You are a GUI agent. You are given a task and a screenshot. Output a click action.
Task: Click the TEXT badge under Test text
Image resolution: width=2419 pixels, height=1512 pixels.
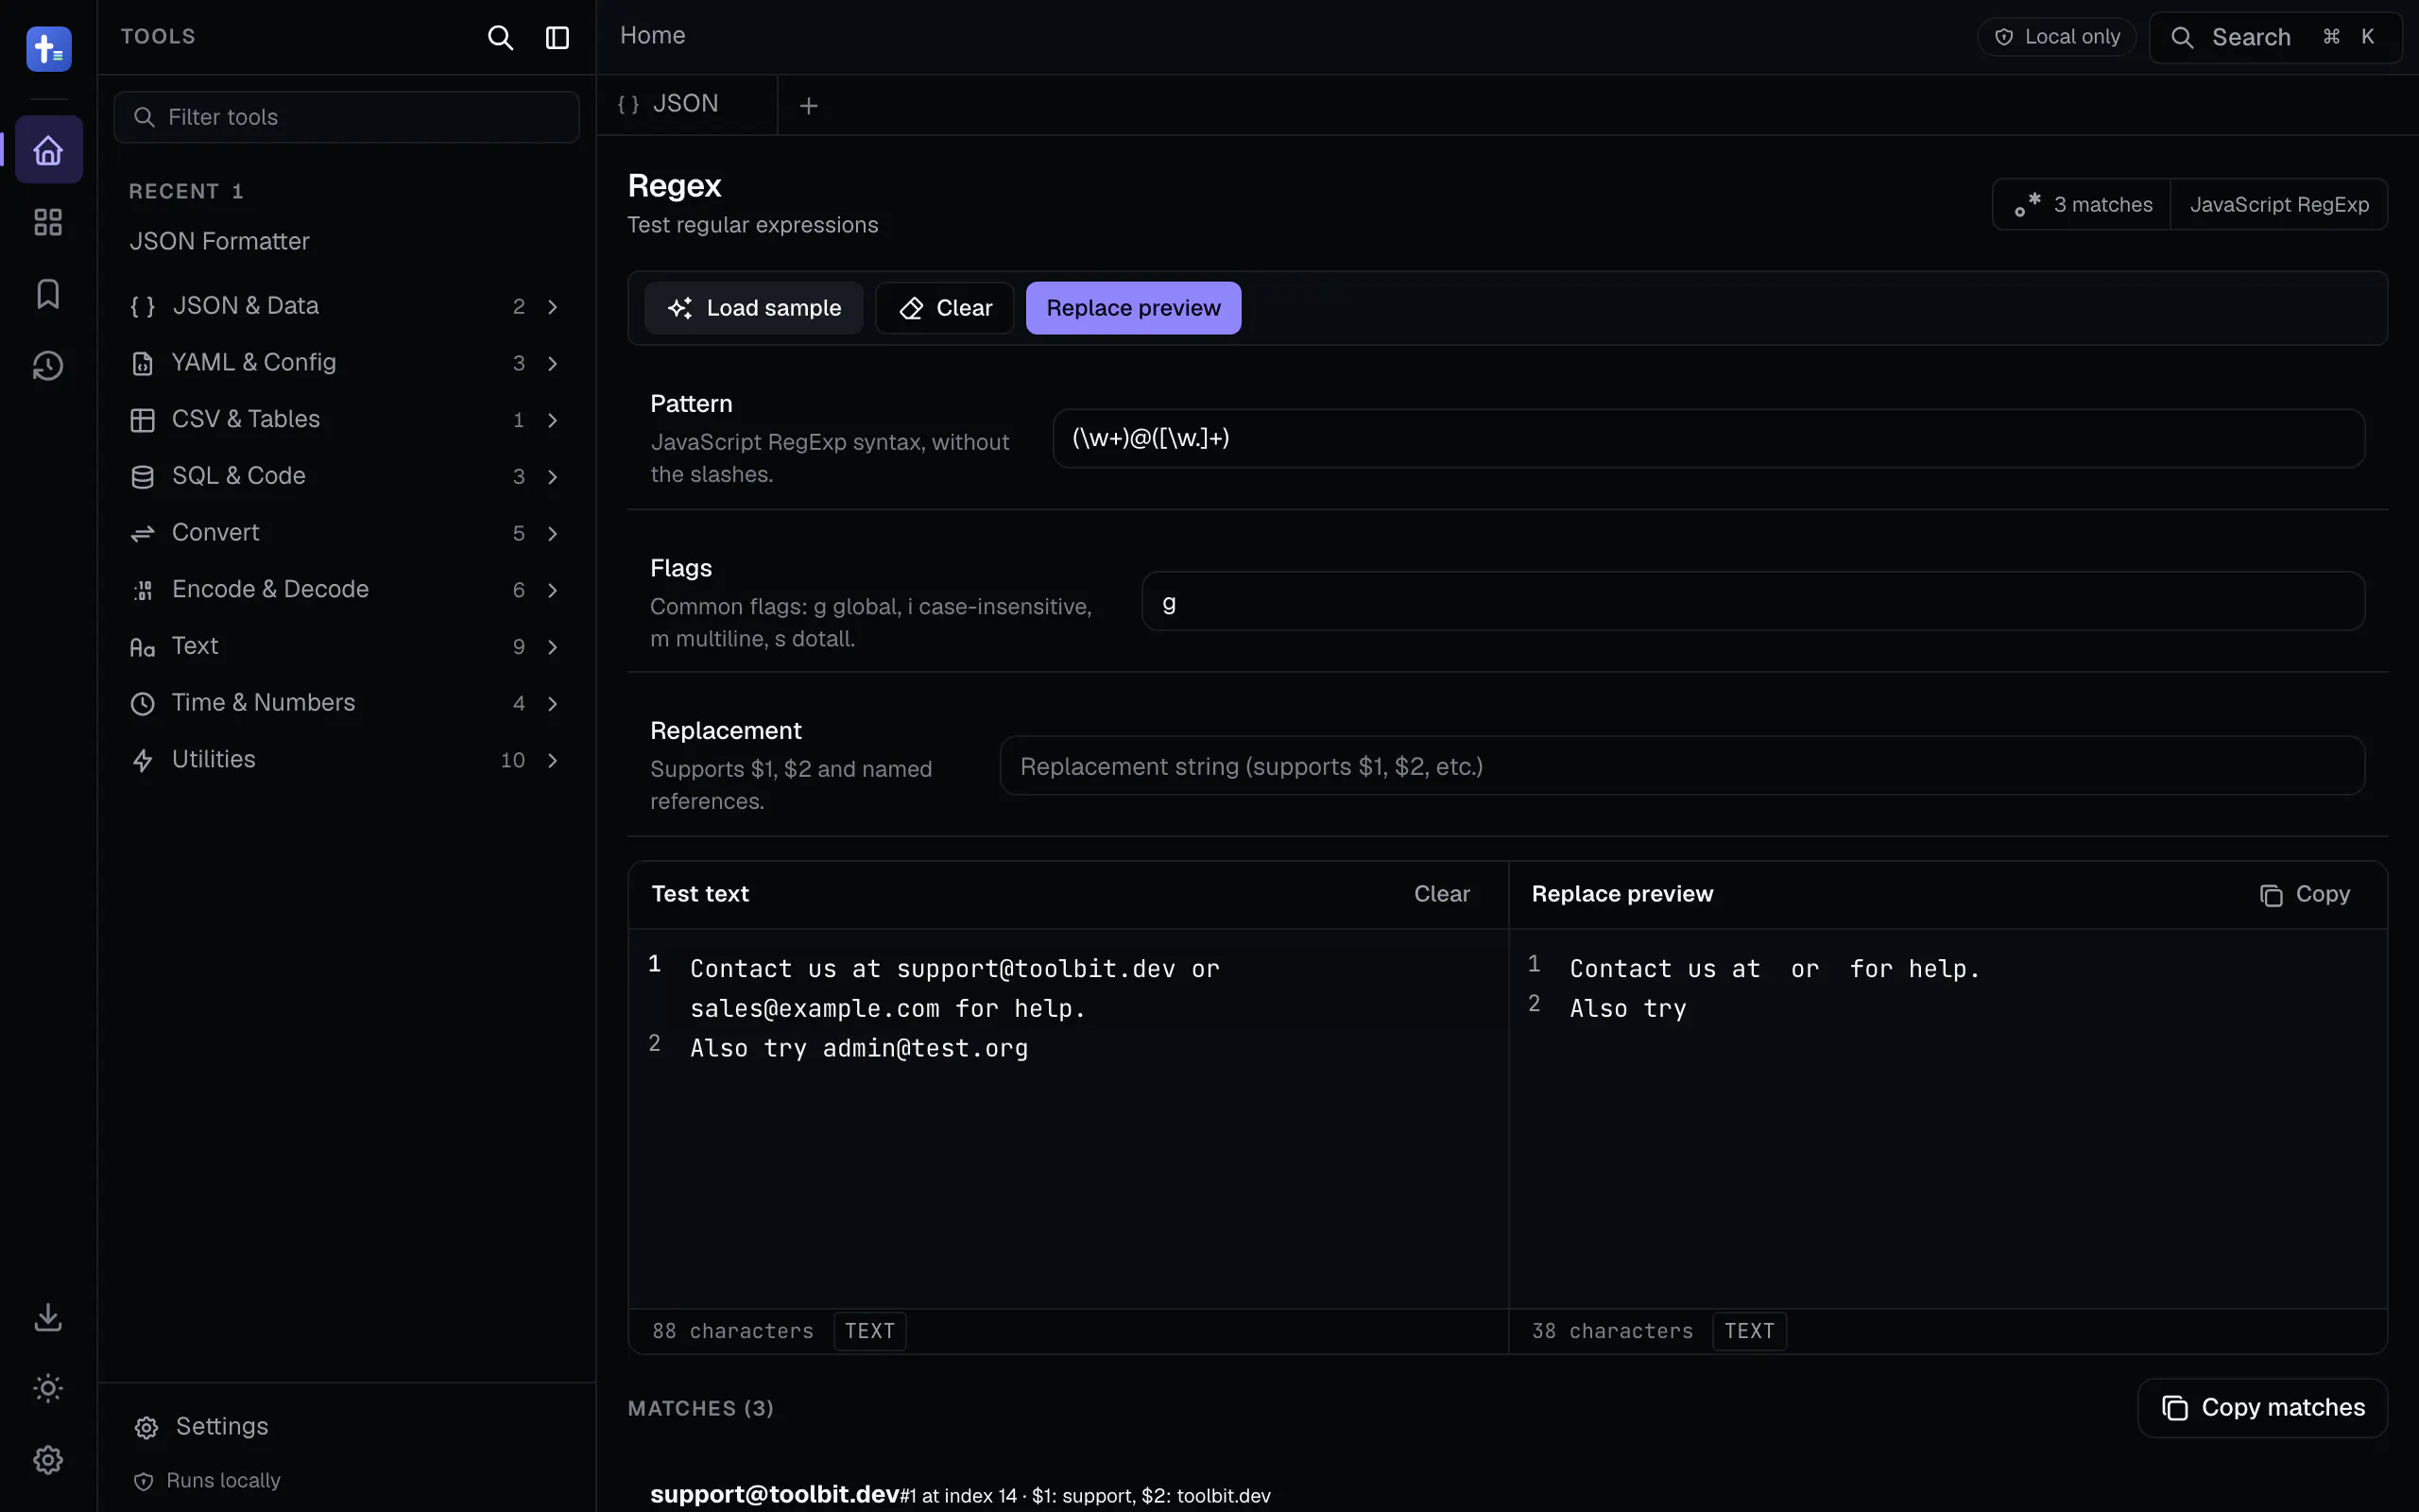869,1331
